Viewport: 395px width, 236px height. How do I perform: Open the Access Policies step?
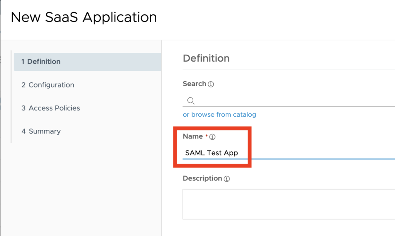[51, 108]
